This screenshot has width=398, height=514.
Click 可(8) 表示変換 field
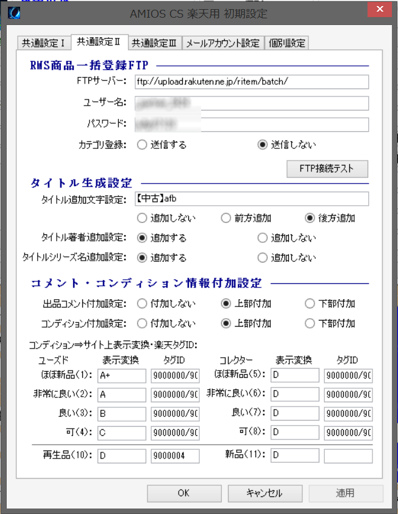point(295,432)
